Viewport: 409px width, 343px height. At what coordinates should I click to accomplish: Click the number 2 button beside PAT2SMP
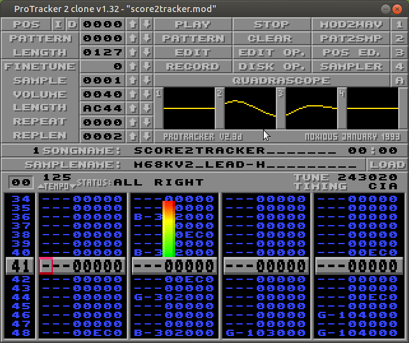point(399,38)
